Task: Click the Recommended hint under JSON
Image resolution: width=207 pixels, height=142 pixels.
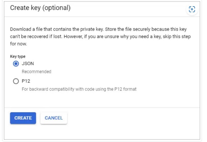Action: [36, 72]
